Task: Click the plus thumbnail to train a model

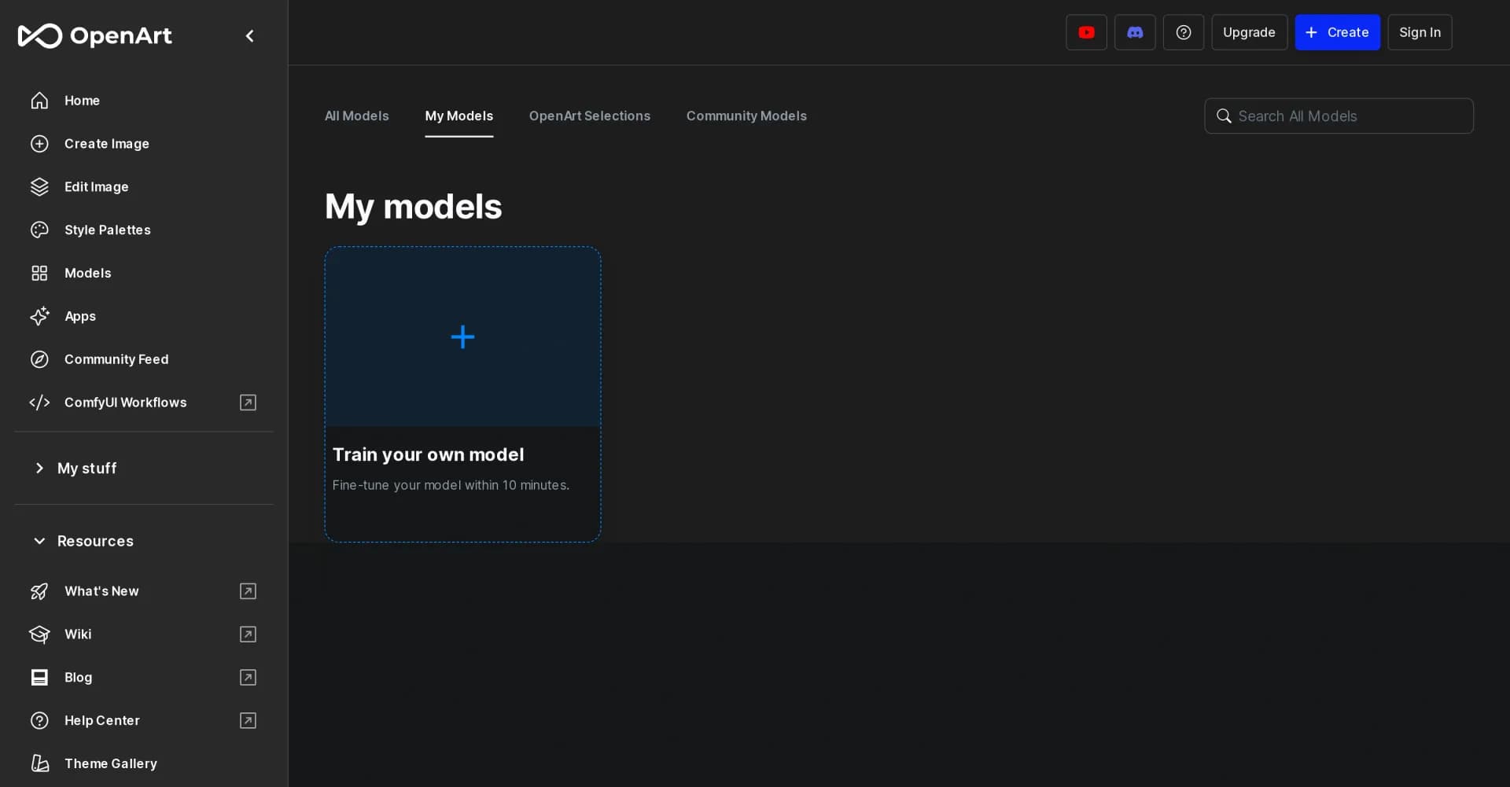Action: point(462,337)
